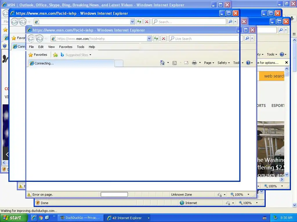Open zoom dropdown beside Unknown Zone 100%

pos(248,195)
